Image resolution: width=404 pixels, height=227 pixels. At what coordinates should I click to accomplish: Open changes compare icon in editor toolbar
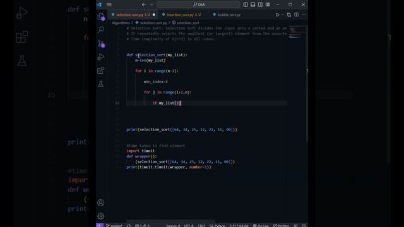point(289,15)
